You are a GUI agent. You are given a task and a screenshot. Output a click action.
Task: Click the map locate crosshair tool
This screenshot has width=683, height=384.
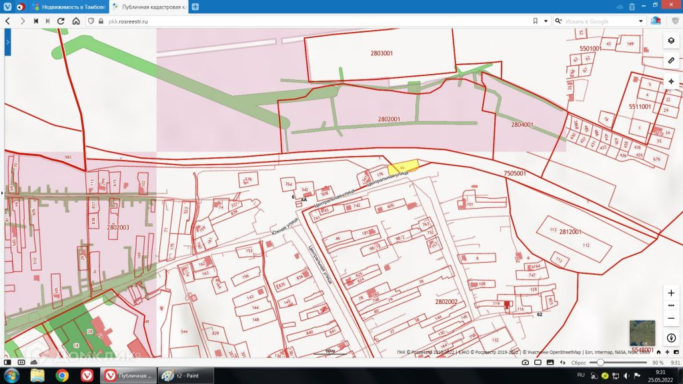pos(671,81)
